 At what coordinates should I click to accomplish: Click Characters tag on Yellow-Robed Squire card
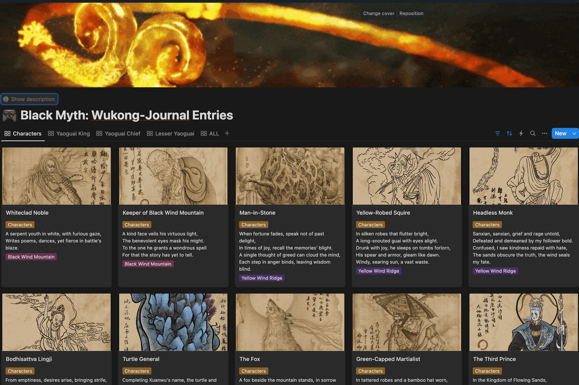[x=371, y=225]
